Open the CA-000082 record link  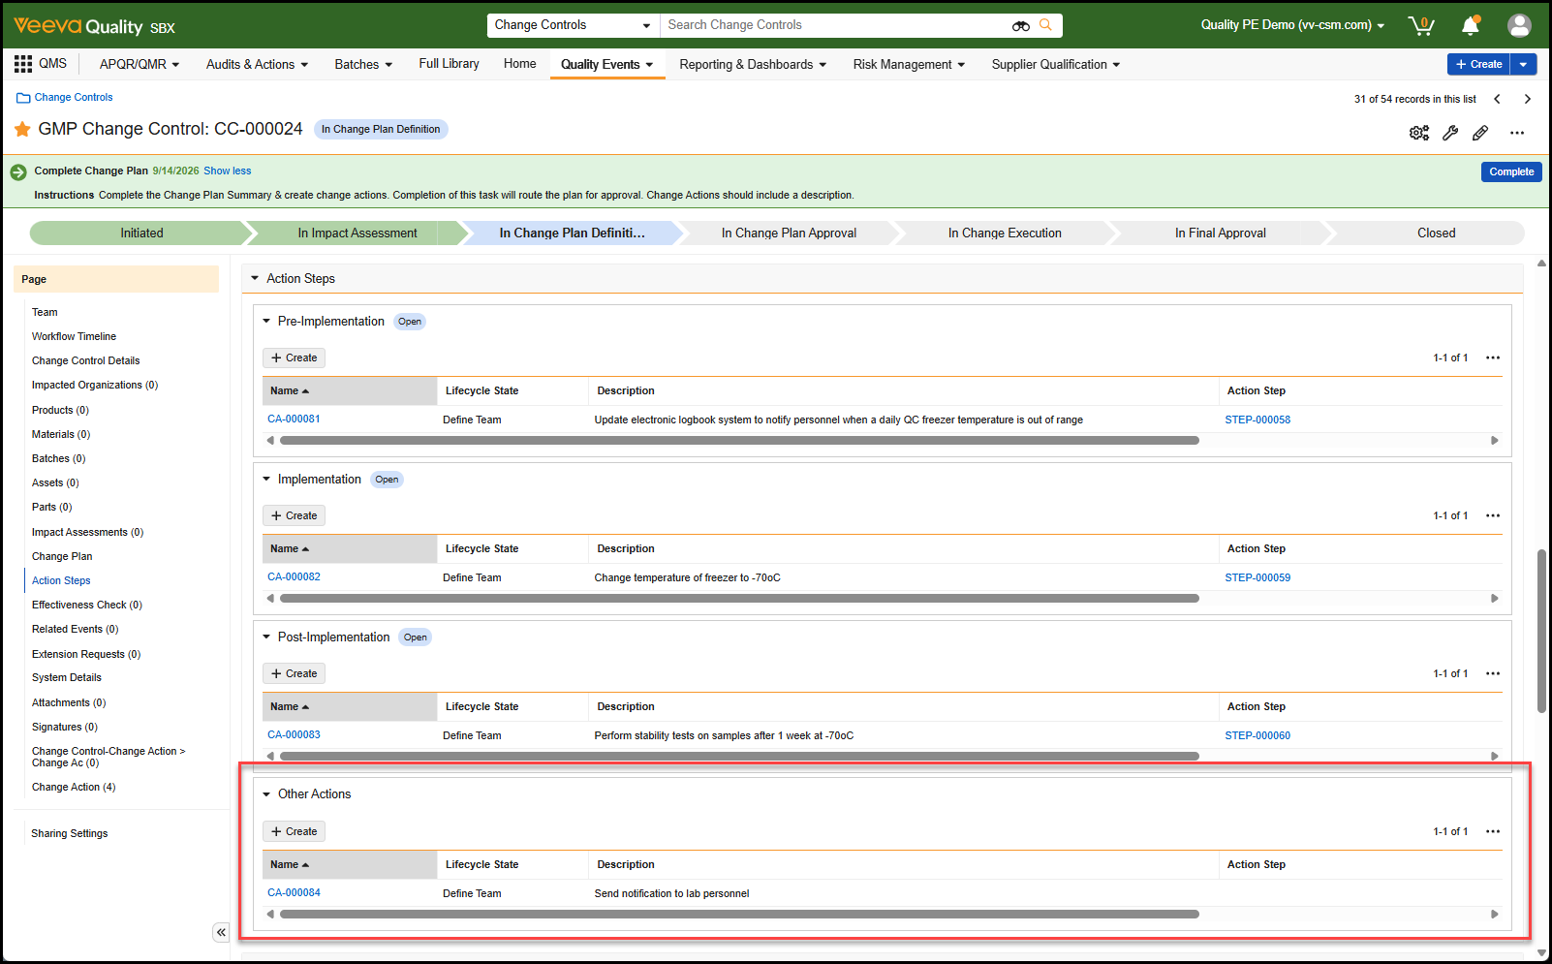coord(294,577)
